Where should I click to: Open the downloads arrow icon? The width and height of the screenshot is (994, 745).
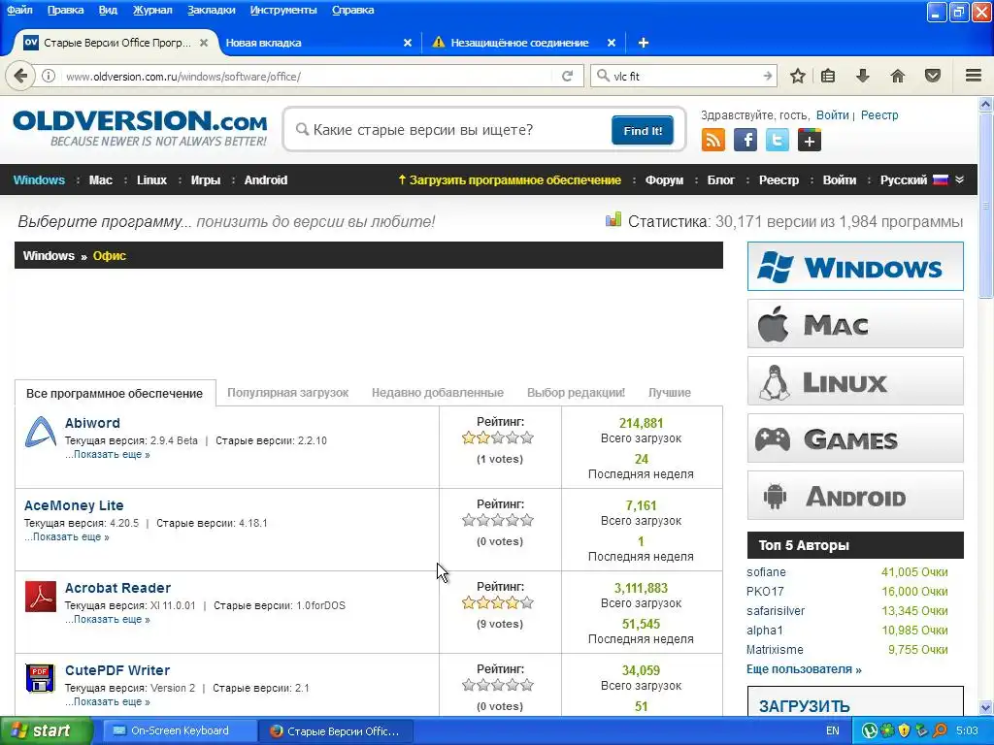[863, 76]
